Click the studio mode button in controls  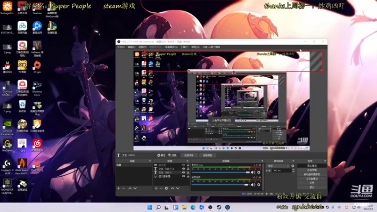point(312,179)
